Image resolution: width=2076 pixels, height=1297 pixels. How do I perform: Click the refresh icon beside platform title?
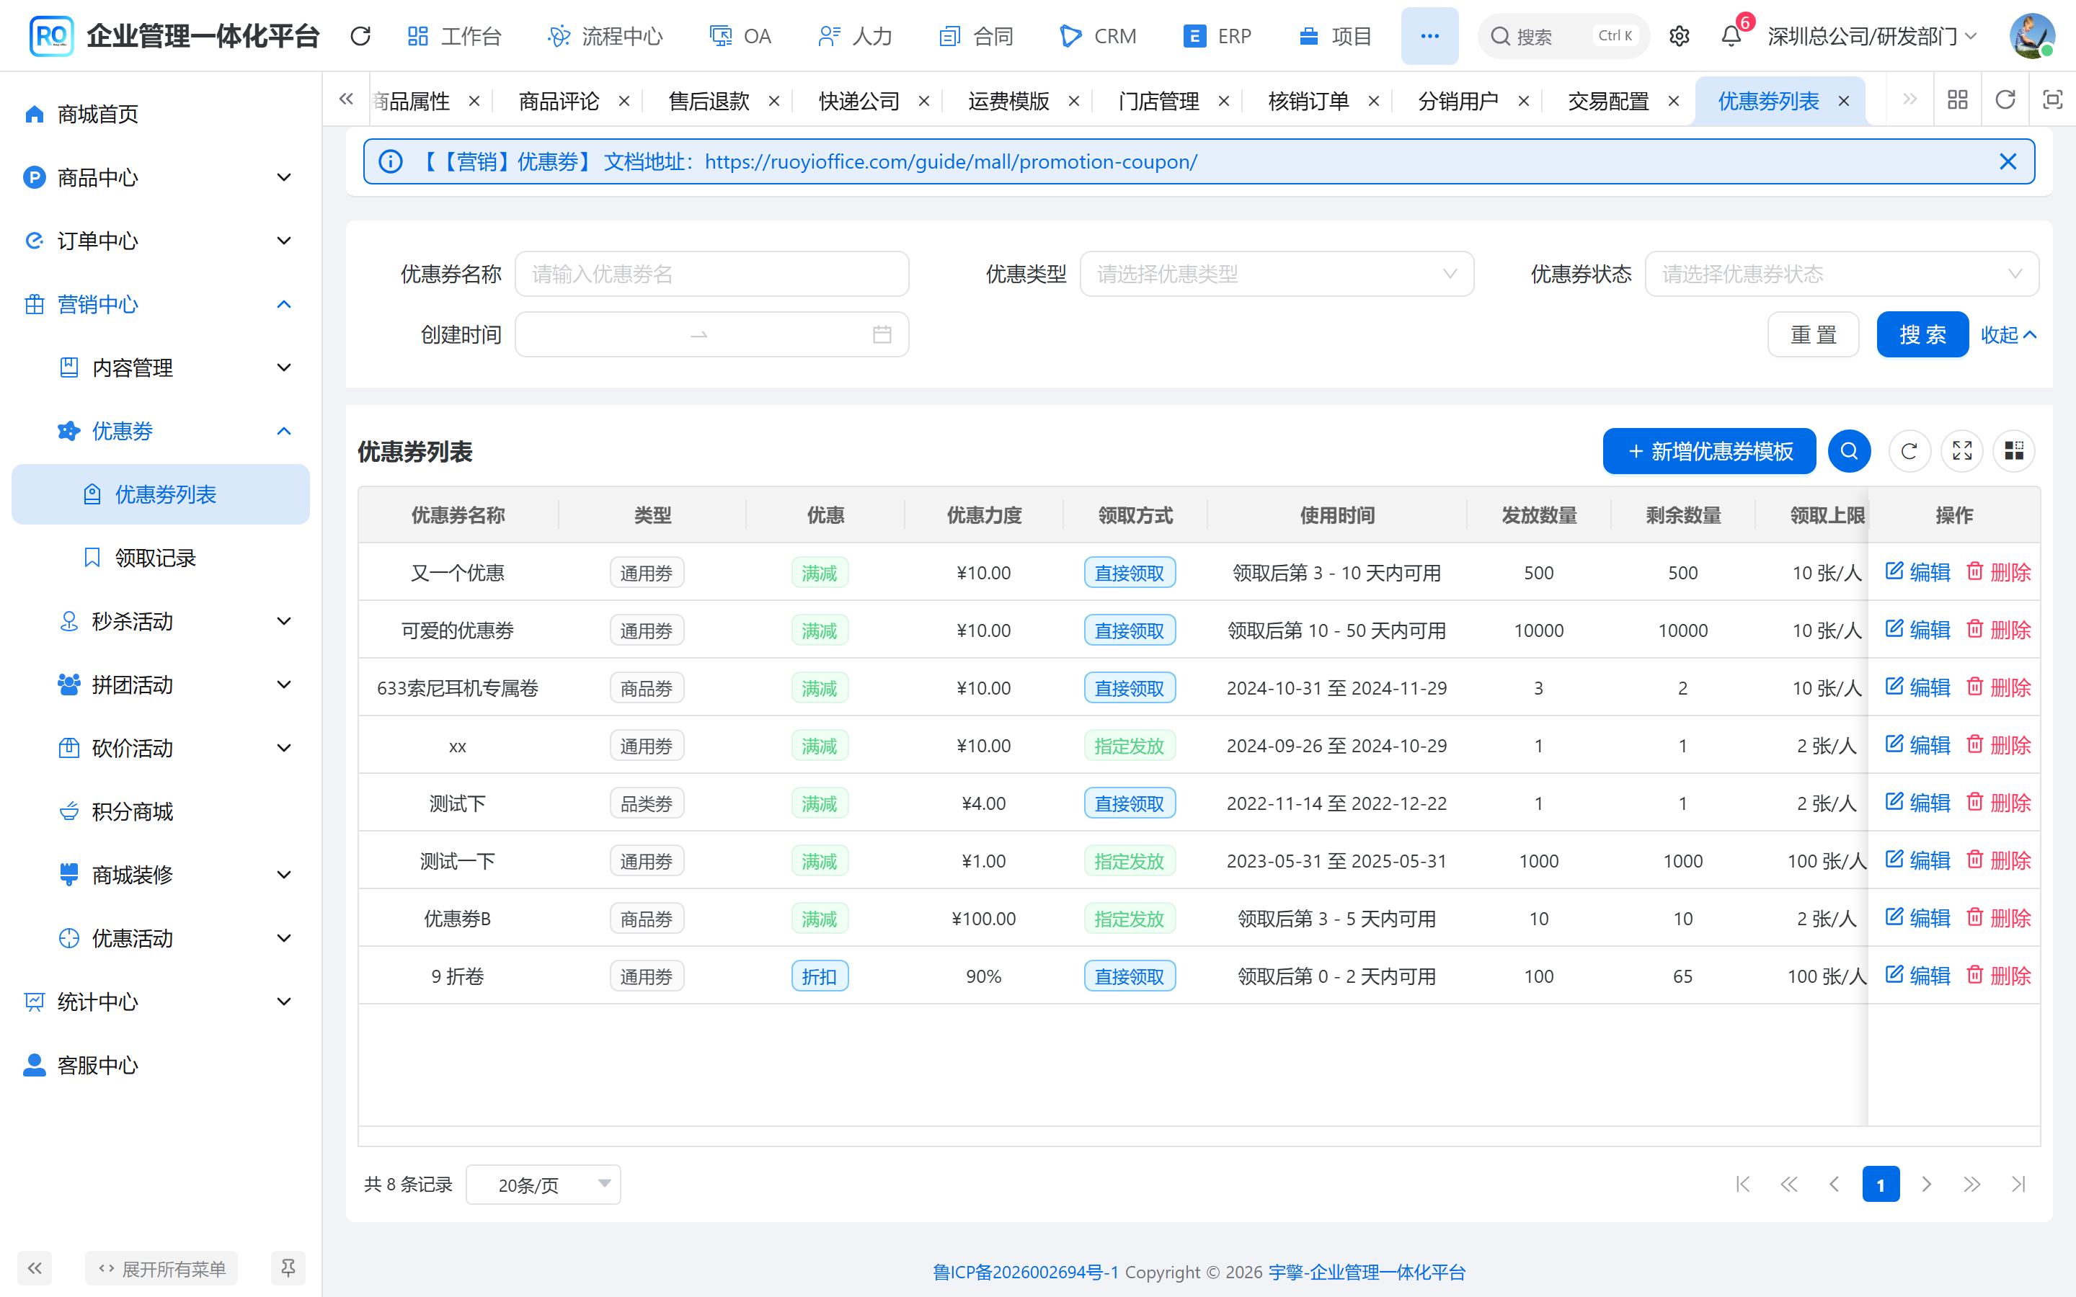coord(360,36)
